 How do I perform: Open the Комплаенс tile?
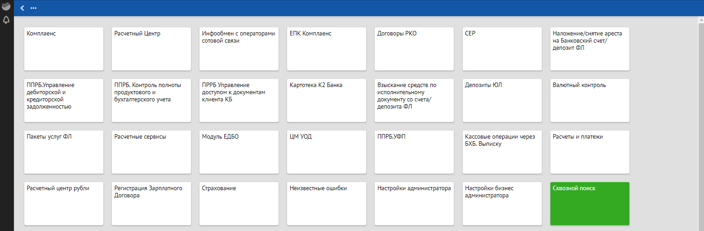click(64, 48)
